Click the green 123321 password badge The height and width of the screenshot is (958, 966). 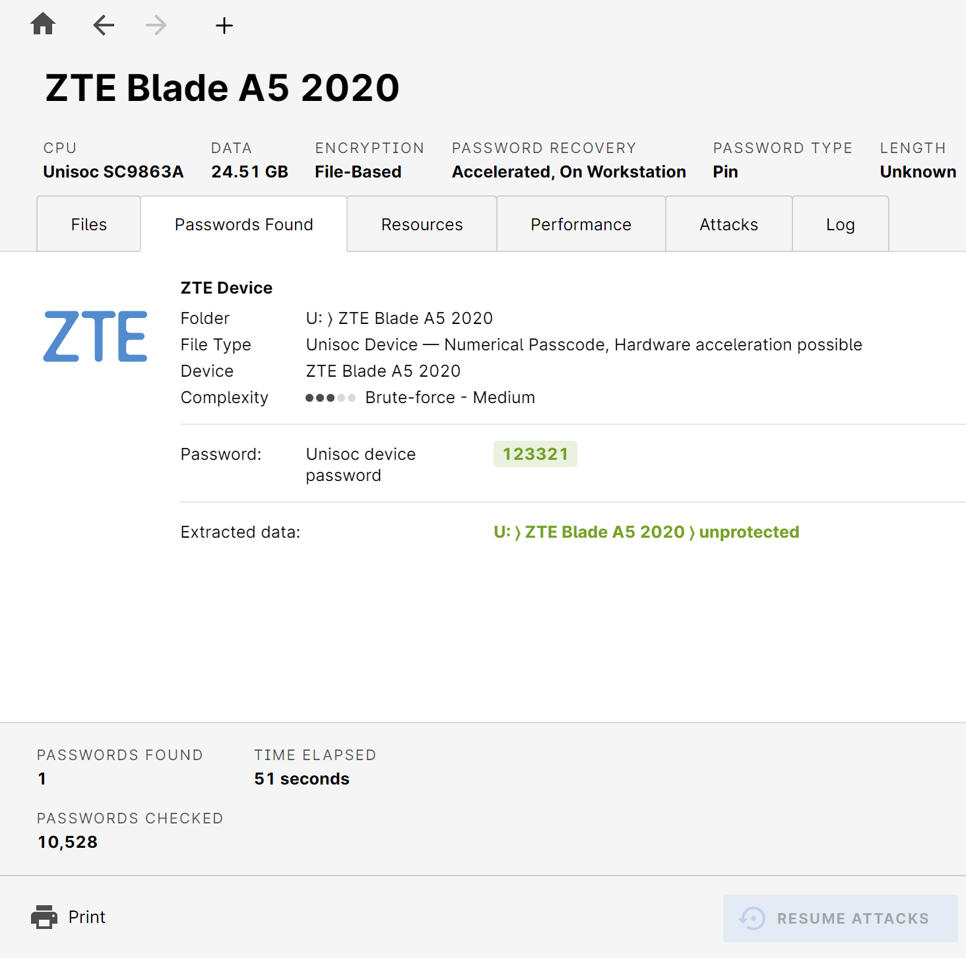pyautogui.click(x=535, y=454)
